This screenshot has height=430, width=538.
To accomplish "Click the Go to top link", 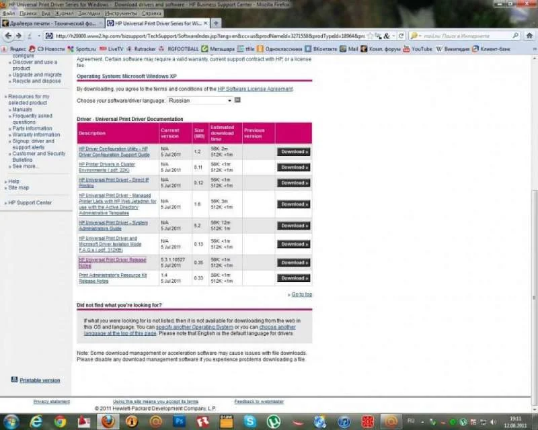I will click(x=301, y=294).
